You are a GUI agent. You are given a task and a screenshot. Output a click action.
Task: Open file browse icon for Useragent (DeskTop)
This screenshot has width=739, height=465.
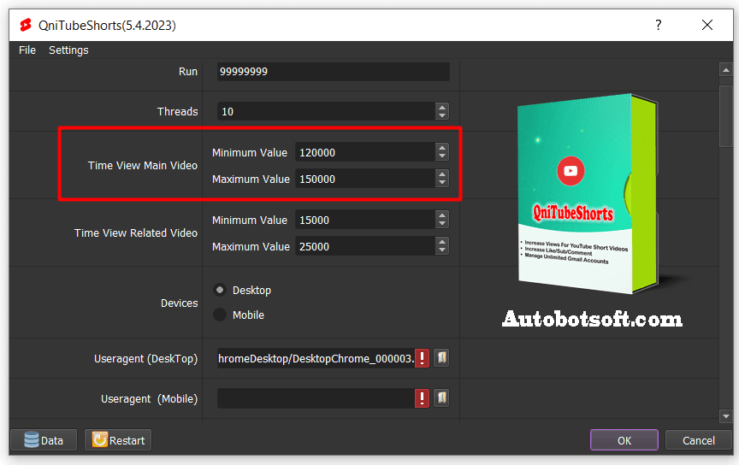[x=441, y=358]
